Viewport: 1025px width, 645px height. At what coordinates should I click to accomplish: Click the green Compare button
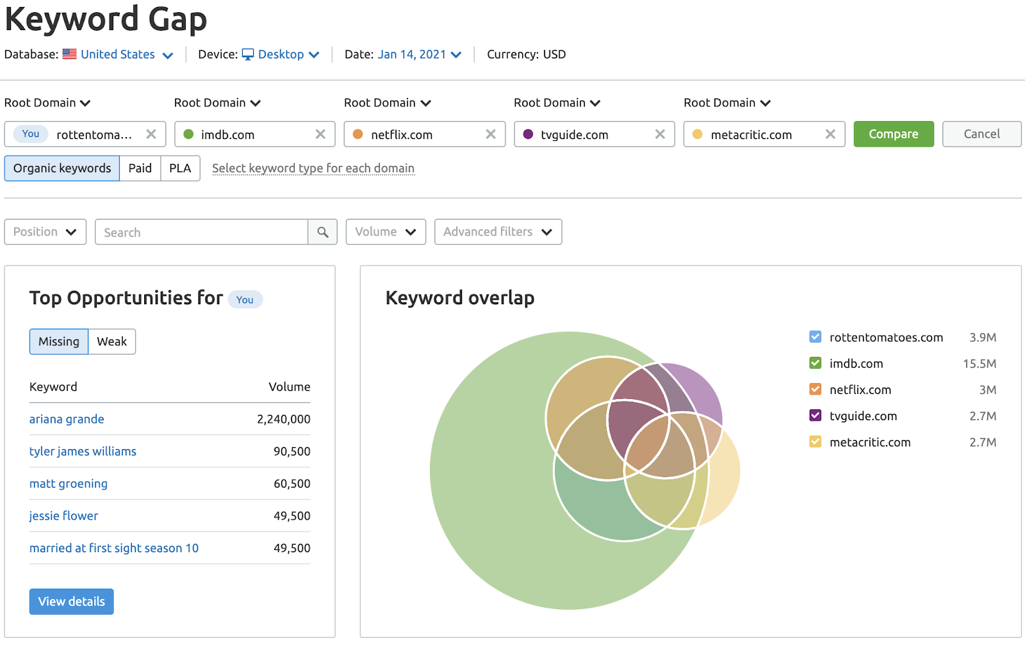[x=894, y=134]
